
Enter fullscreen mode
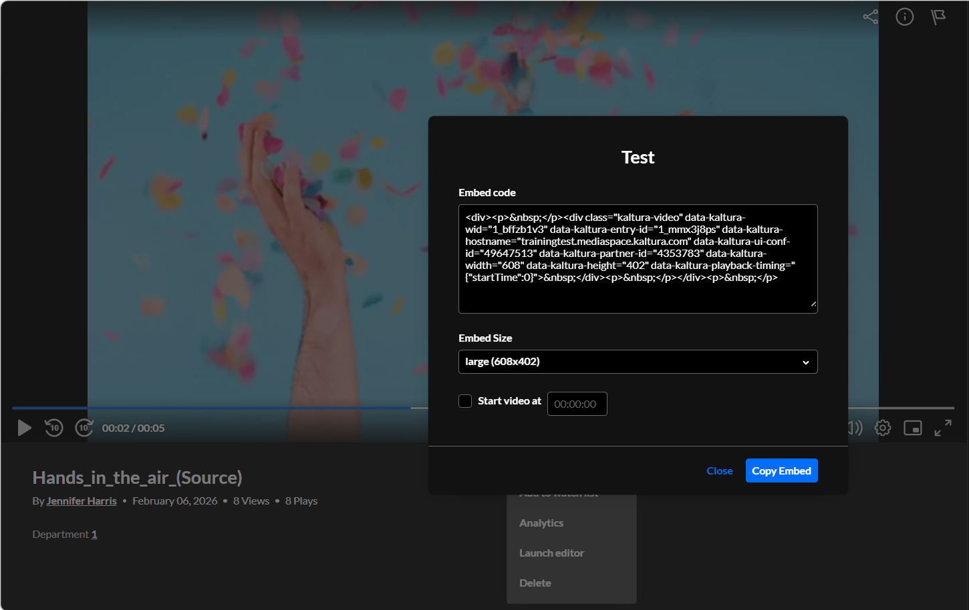(943, 428)
